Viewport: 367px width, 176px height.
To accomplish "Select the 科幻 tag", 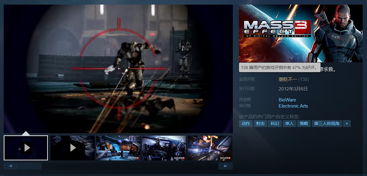I will pos(275,124).
